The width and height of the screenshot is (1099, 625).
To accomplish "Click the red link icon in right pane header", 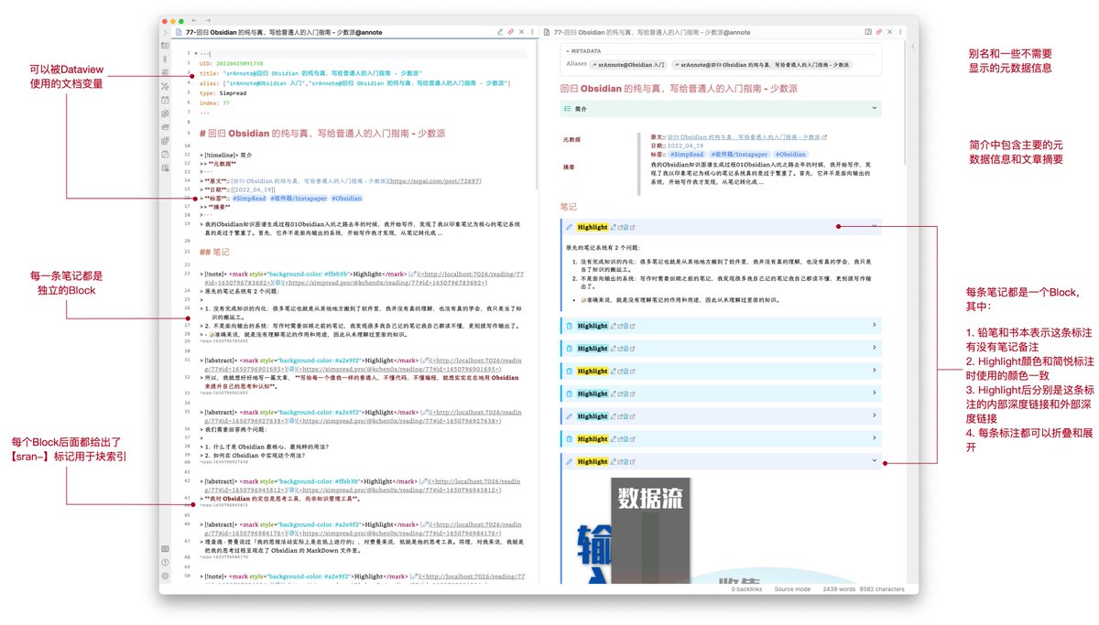I will (878, 32).
